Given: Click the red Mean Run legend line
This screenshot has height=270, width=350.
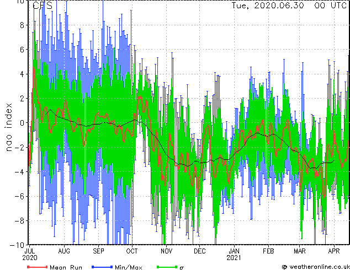Looking at the screenshot, I should [x=38, y=267].
